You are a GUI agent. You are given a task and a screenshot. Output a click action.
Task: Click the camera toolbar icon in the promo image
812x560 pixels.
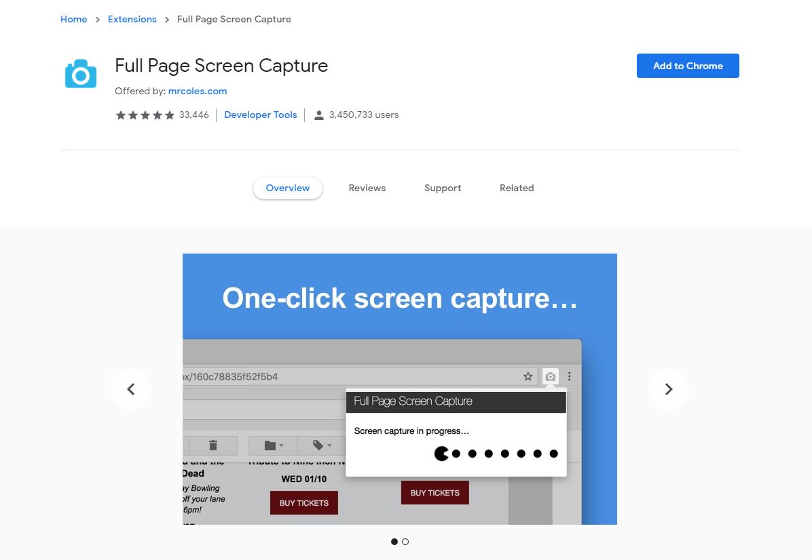tap(551, 376)
